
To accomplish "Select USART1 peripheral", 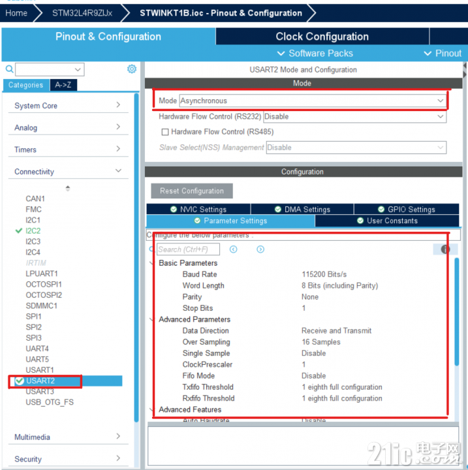I will coord(40,370).
